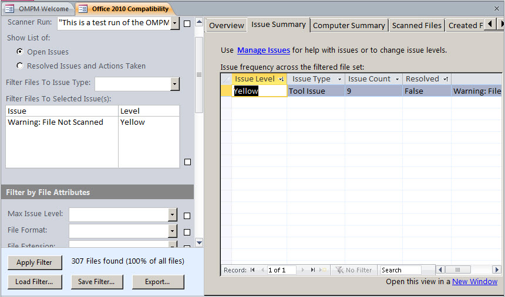Select the row selector of the Yellow record
Viewport: 505px width, 297px height.
pos(227,91)
